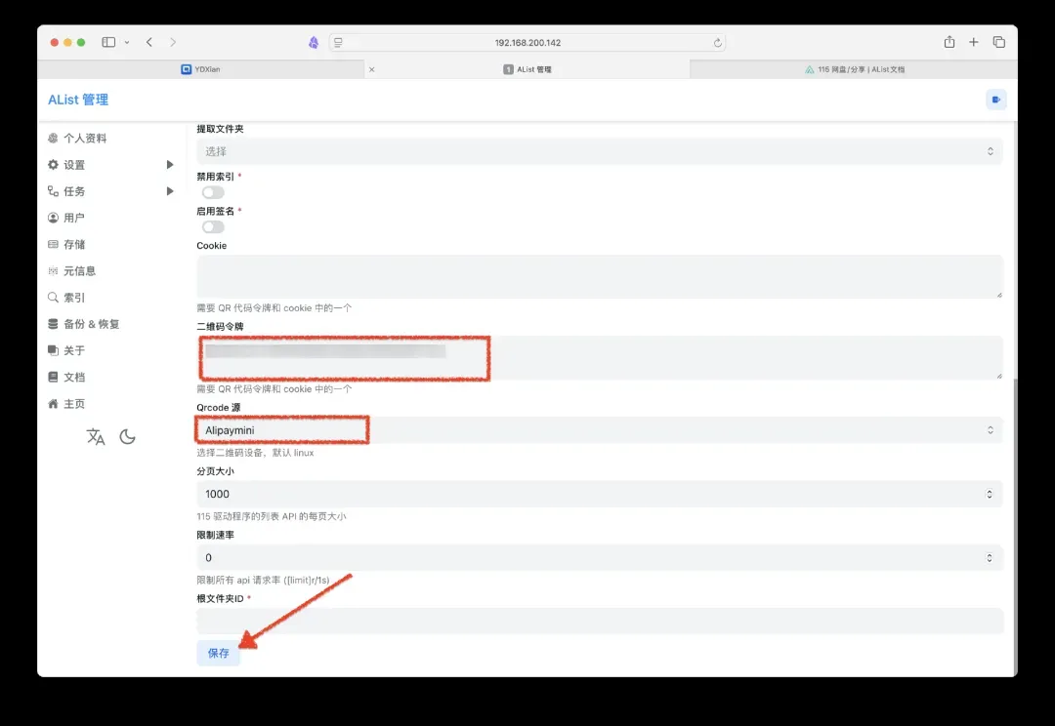This screenshot has width=1055, height=726.
Task: Click the 限制速率 stepper arrows
Action: (989, 558)
